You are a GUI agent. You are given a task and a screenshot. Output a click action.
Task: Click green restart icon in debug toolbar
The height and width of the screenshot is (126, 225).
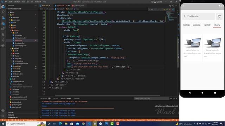[167, 9]
